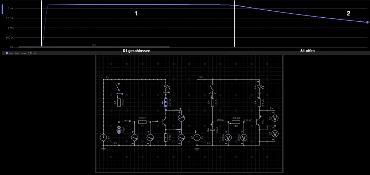
Task: Select the highlighted 2.2 kΩ resistor in left circuit
Action: [166, 102]
